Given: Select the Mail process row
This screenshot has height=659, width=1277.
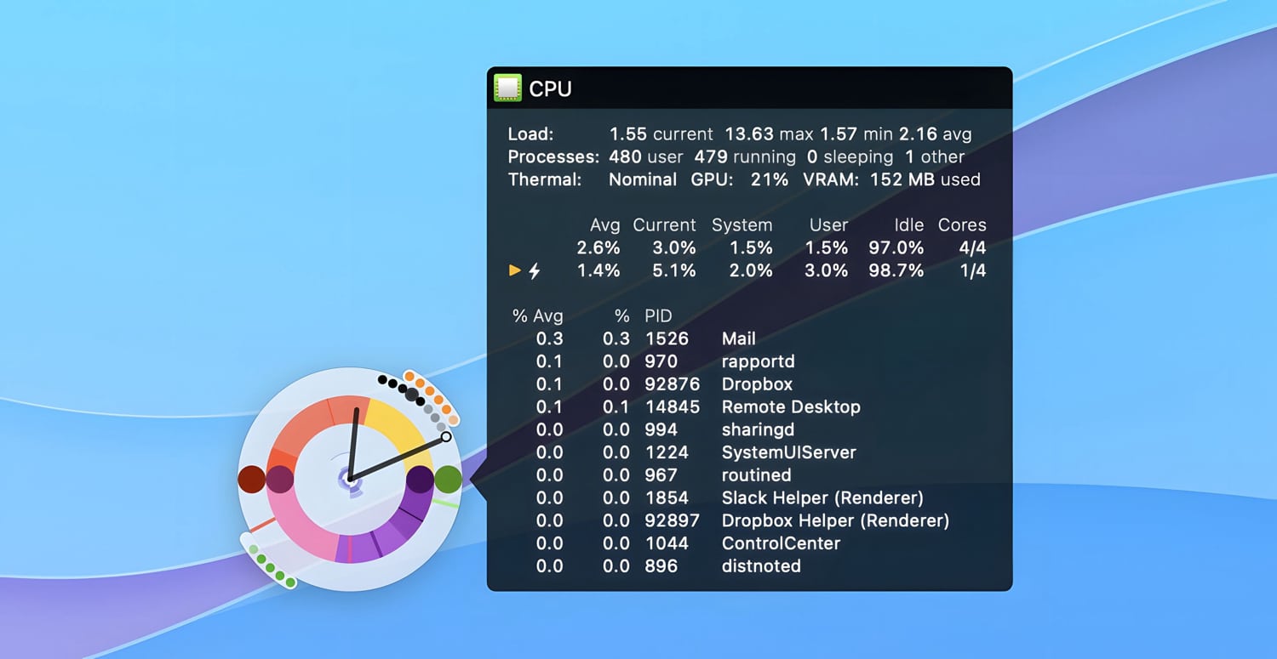Looking at the screenshot, I should coord(738,338).
